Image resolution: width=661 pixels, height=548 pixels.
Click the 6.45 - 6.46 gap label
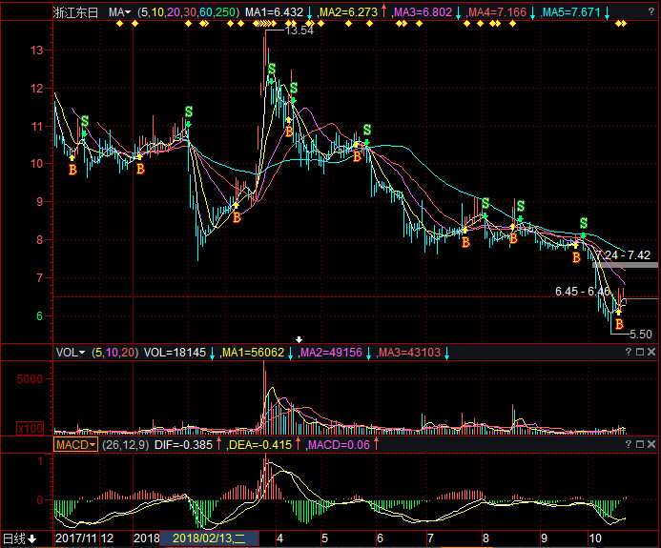point(583,292)
